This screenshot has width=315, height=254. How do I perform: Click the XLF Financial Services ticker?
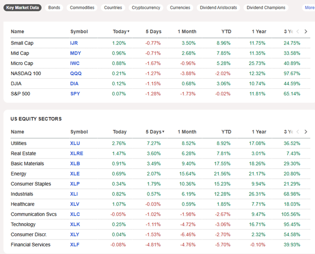(75, 244)
